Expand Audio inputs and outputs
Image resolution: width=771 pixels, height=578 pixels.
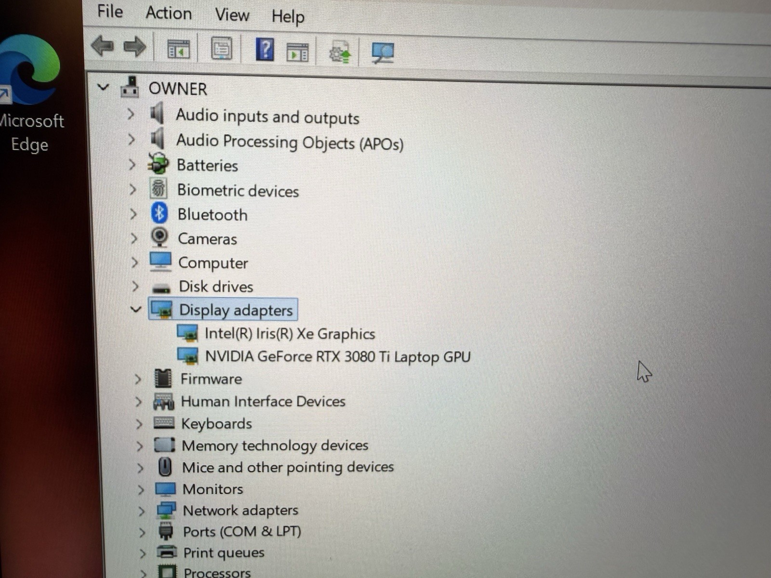(x=130, y=114)
